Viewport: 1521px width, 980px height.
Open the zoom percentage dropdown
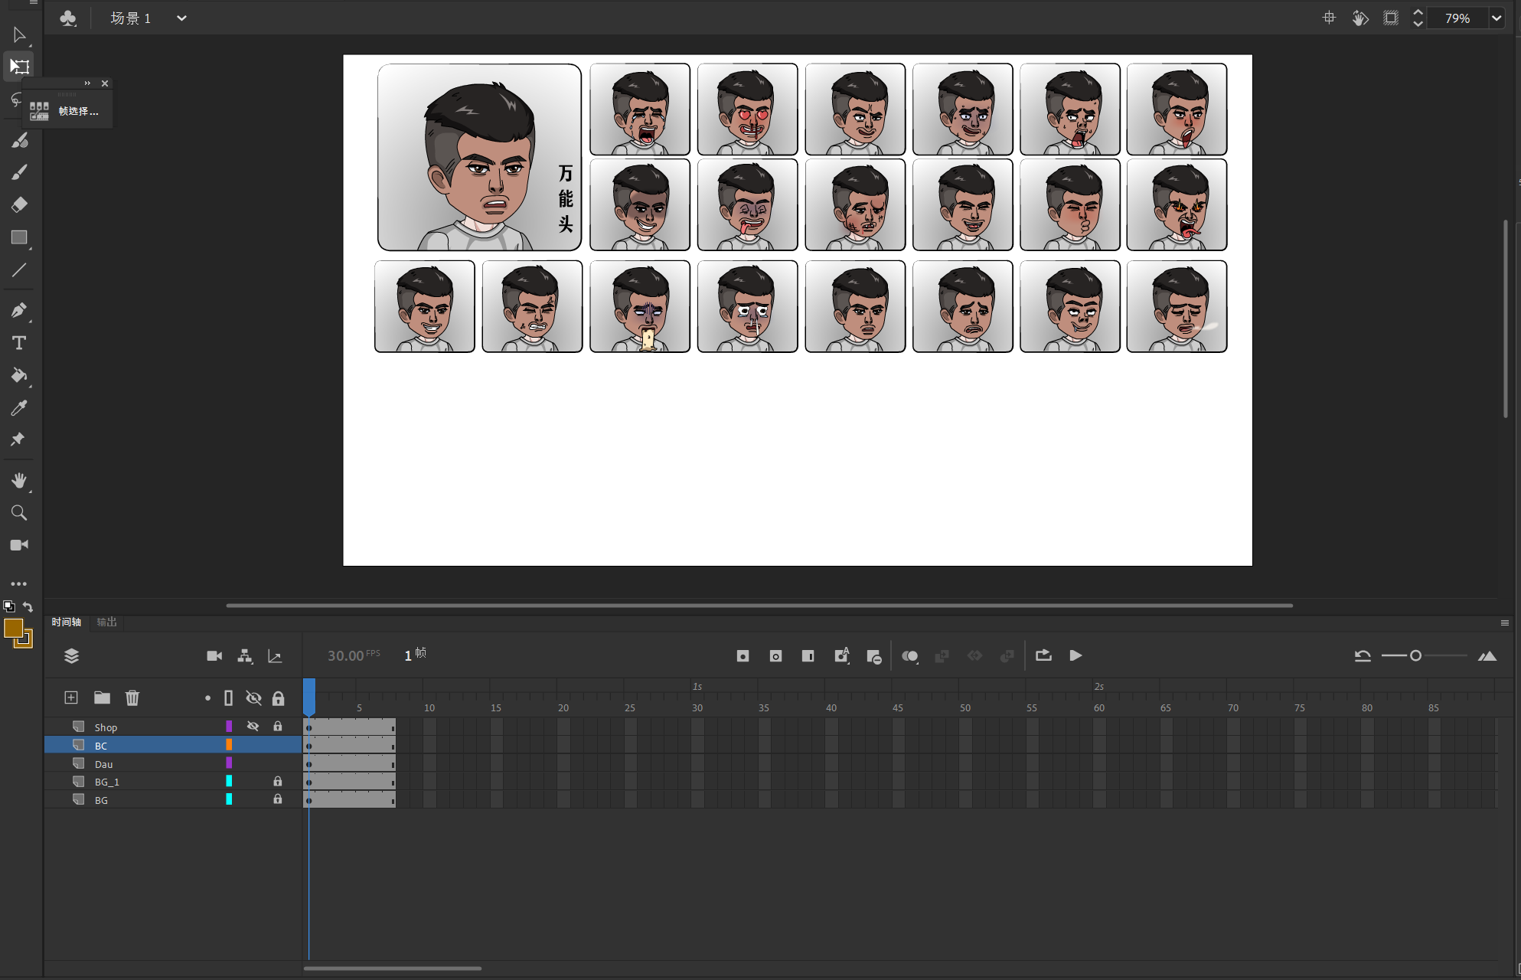click(1497, 18)
